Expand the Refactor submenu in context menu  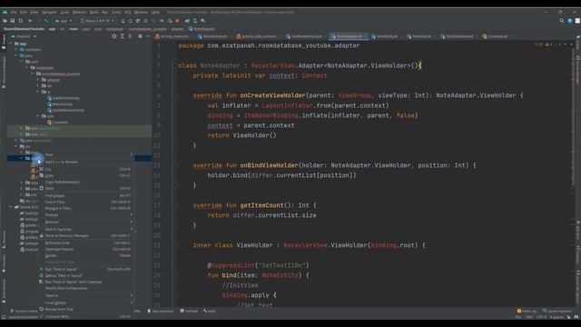point(87,222)
